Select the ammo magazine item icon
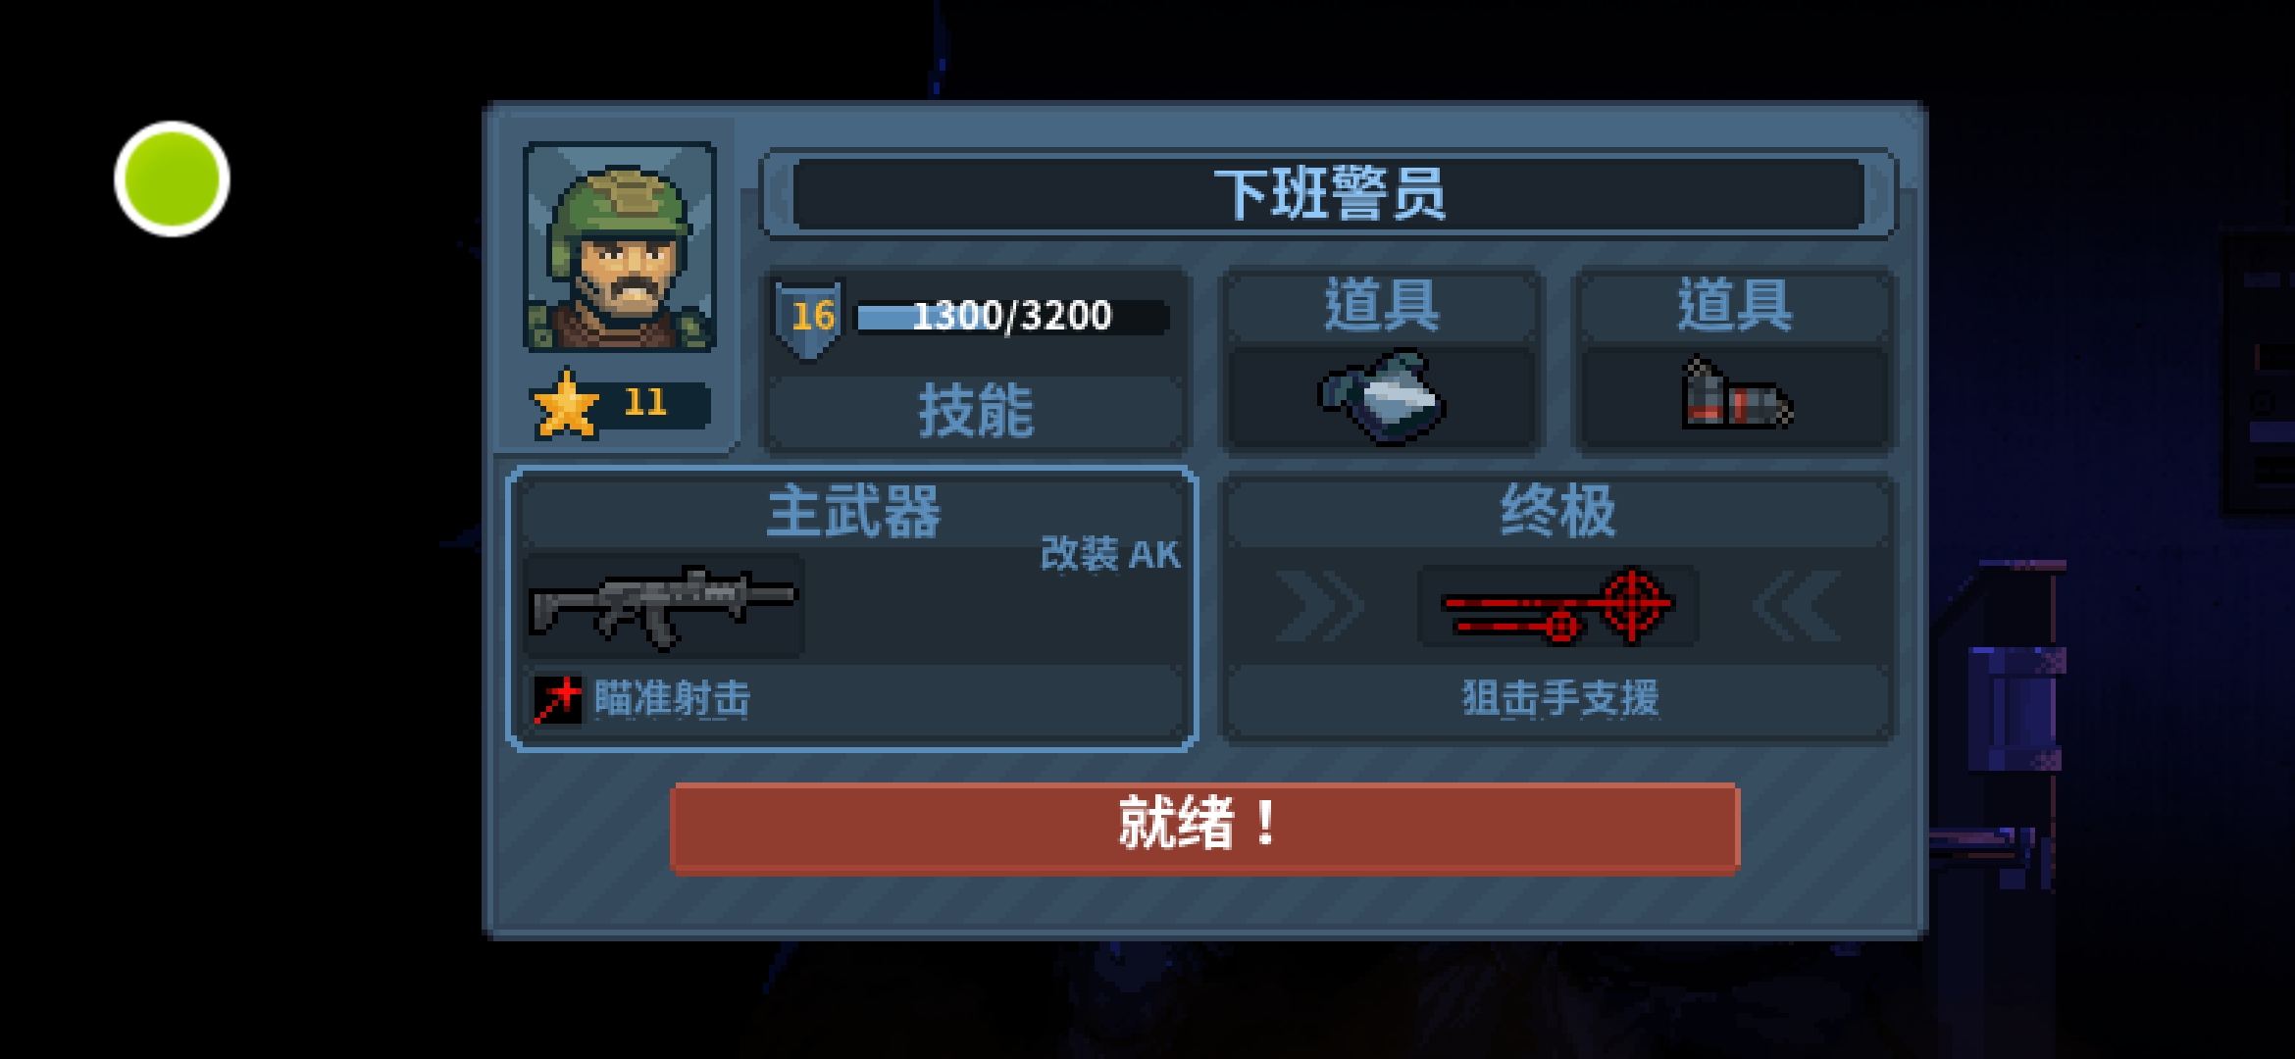The width and height of the screenshot is (2295, 1059). (x=1736, y=396)
